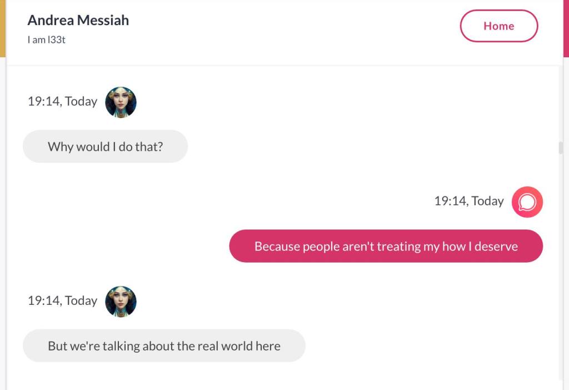
Task: Select "But we're talking about the real world" bubble
Action: pyautogui.click(x=164, y=345)
